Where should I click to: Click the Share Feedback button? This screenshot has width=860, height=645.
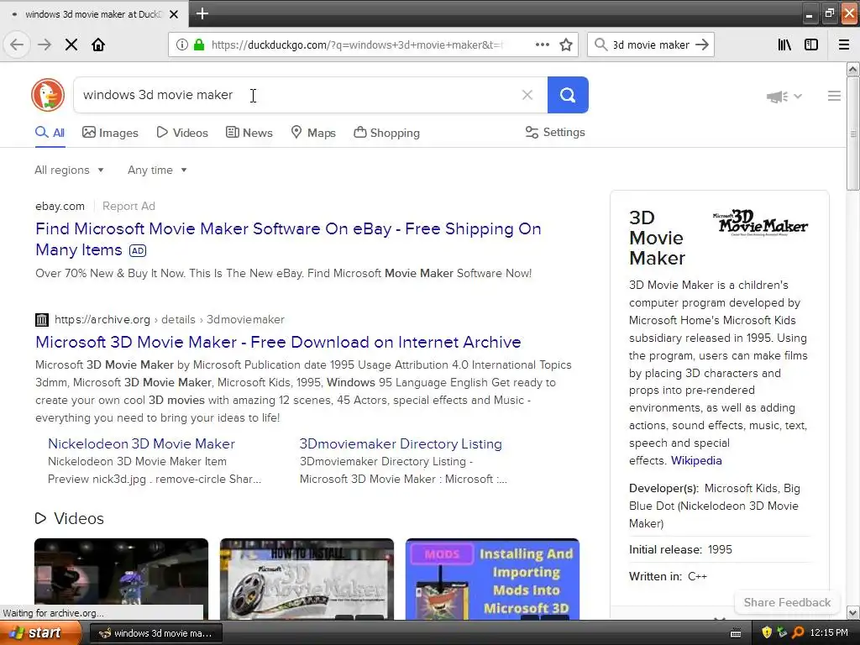787,602
